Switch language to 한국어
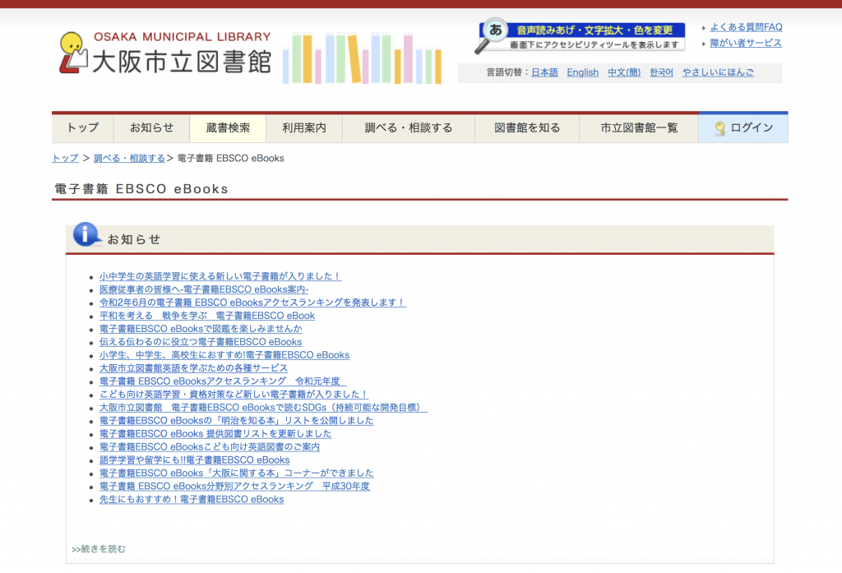This screenshot has width=842, height=573. (661, 72)
